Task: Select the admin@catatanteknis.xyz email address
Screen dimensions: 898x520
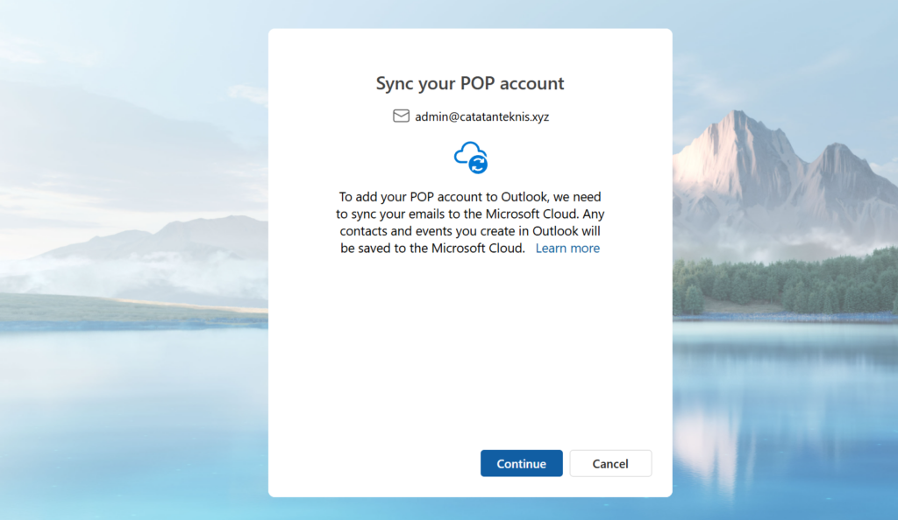Action: (481, 116)
